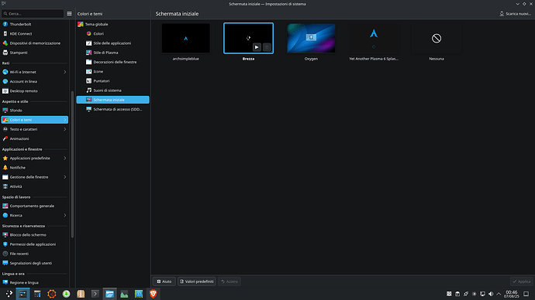535x300 pixels.
Task: Click Scarica nuovi button
Action: (x=515, y=14)
